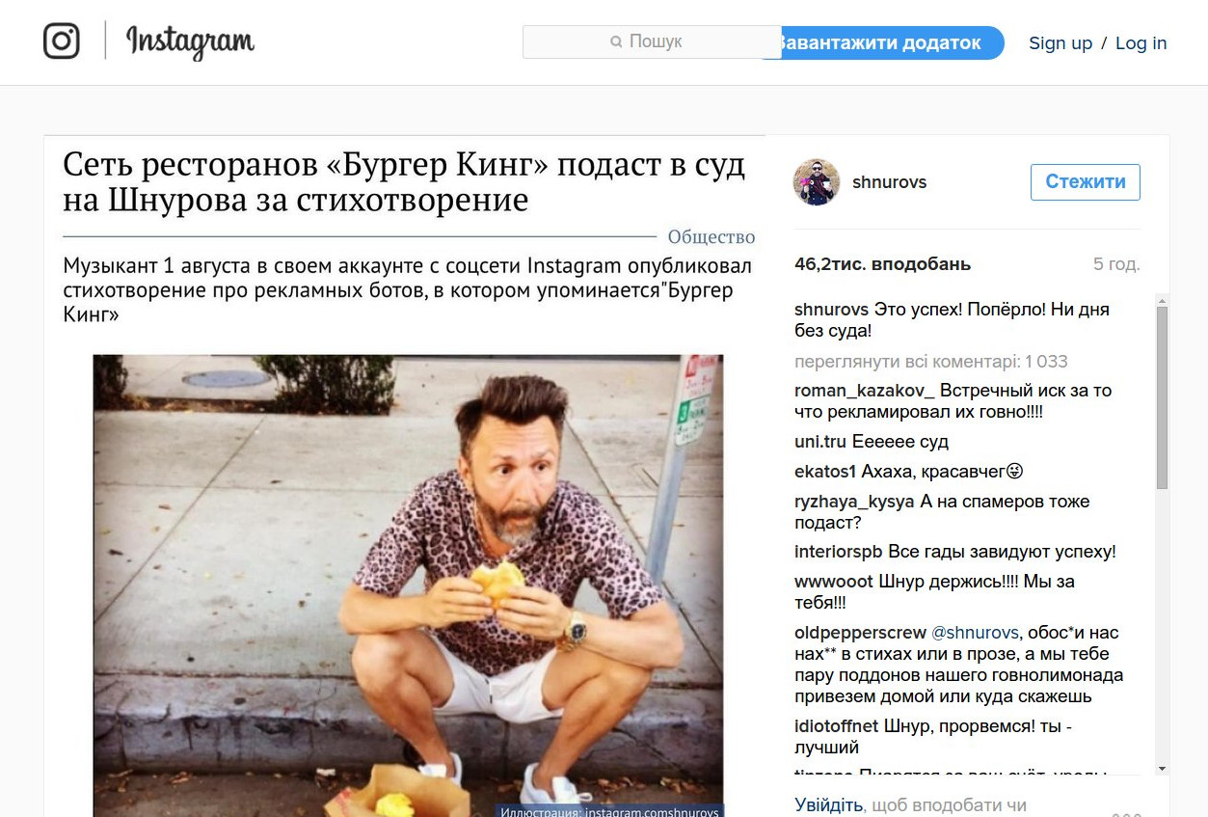Click the @shnurovs mention in comment
Viewport: 1208px width, 817px height.
click(975, 633)
